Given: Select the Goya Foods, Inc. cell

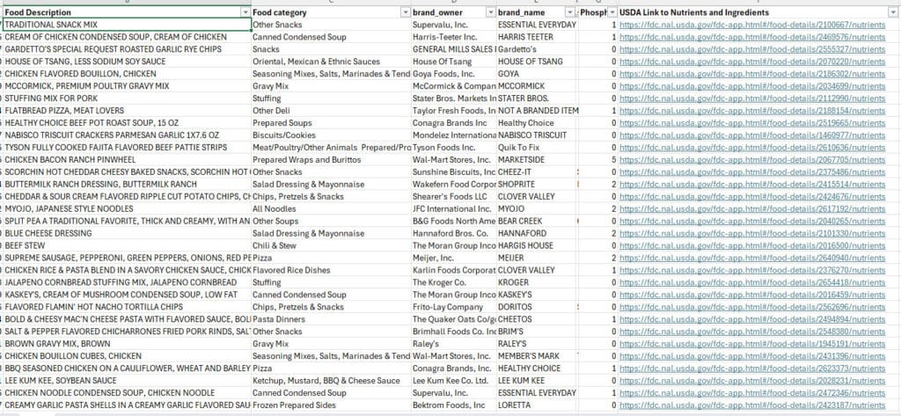Looking at the screenshot, I should [453, 74].
